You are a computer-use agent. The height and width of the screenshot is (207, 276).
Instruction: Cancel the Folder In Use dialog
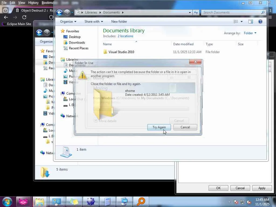pyautogui.click(x=185, y=127)
